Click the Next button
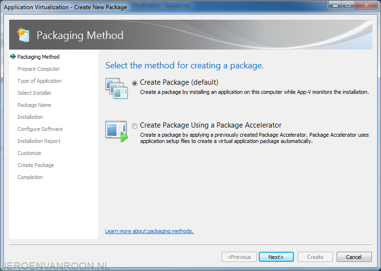 pyautogui.click(x=276, y=257)
